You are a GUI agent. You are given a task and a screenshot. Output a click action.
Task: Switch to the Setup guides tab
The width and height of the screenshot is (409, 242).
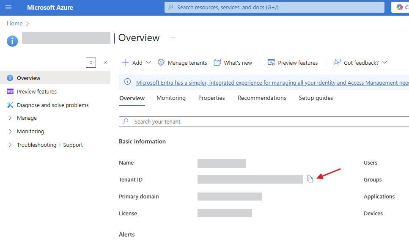pos(316,98)
